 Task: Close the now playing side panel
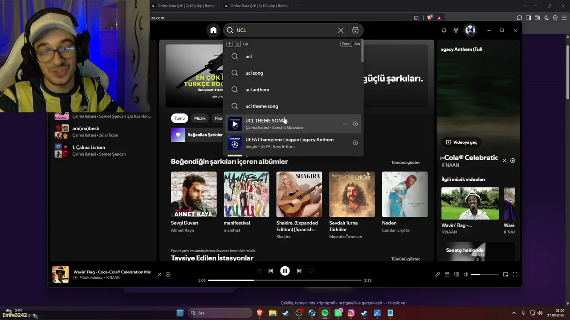[x=504, y=160]
